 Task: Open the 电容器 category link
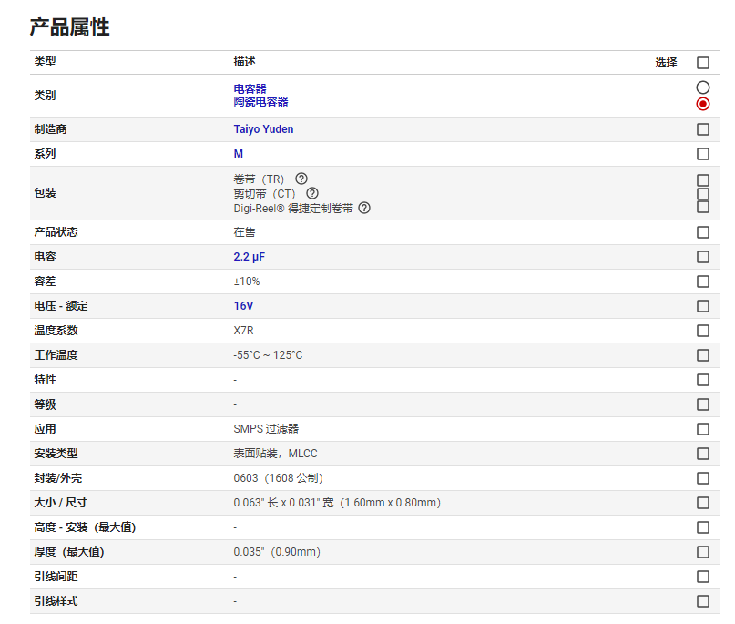(x=250, y=88)
